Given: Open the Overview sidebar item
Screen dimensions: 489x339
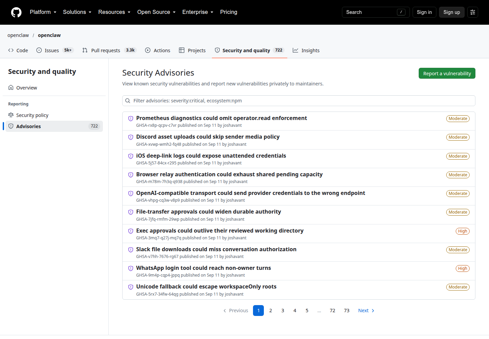Looking at the screenshot, I should pyautogui.click(x=54, y=87).
